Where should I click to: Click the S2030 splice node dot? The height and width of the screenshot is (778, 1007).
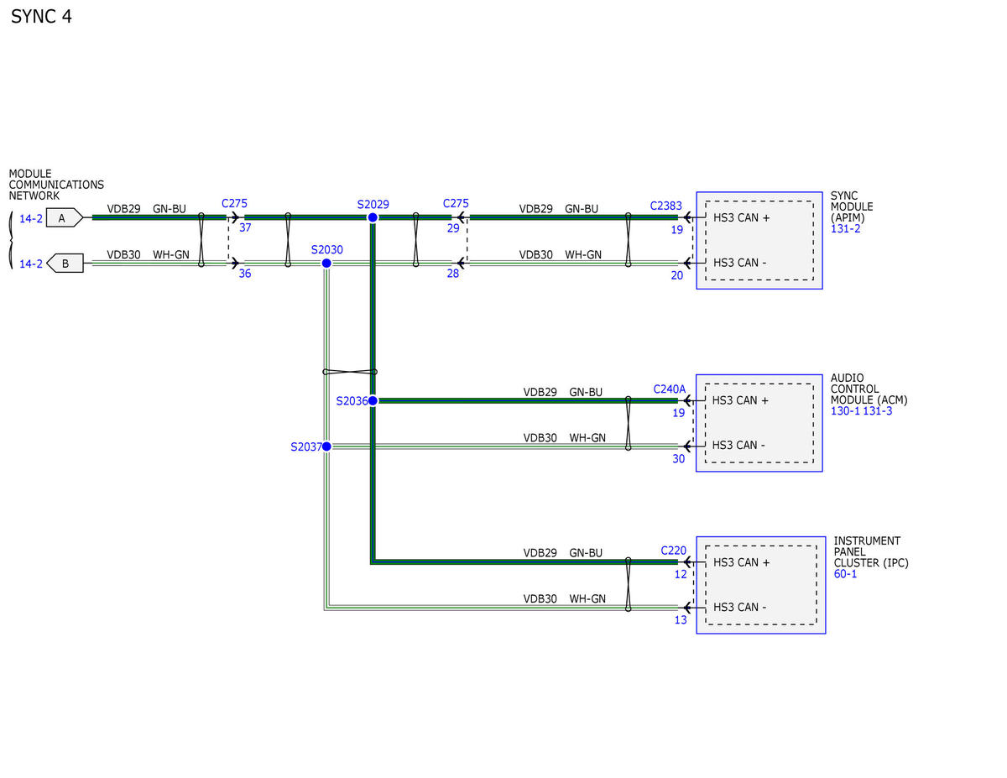point(326,263)
